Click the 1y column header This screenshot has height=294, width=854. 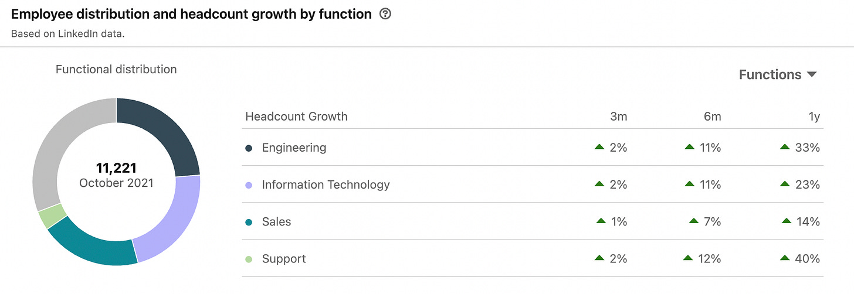pos(814,117)
